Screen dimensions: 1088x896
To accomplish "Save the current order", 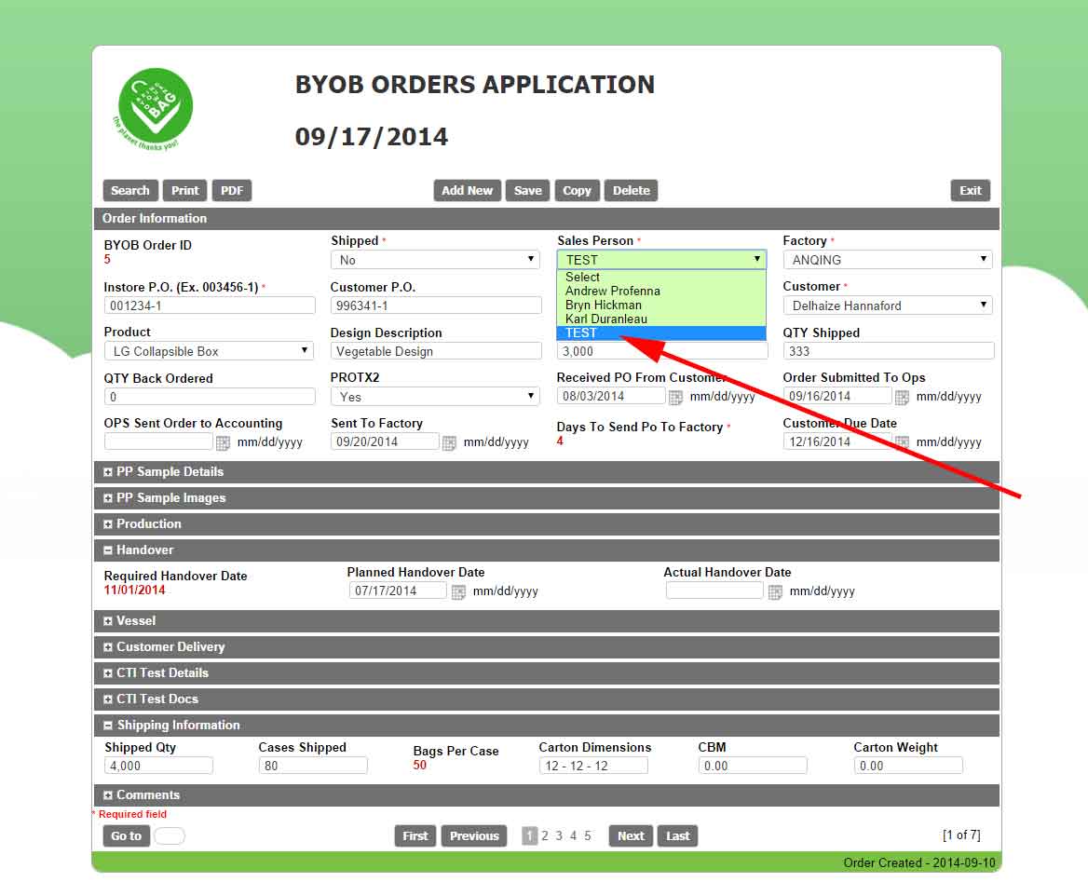I will tap(528, 191).
